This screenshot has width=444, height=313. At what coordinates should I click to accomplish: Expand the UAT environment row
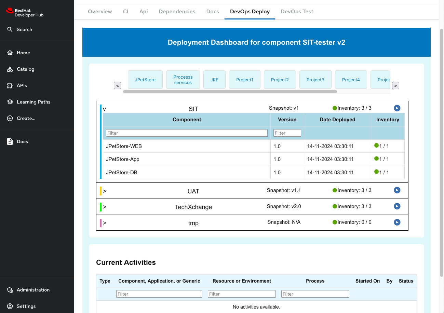coord(105,191)
